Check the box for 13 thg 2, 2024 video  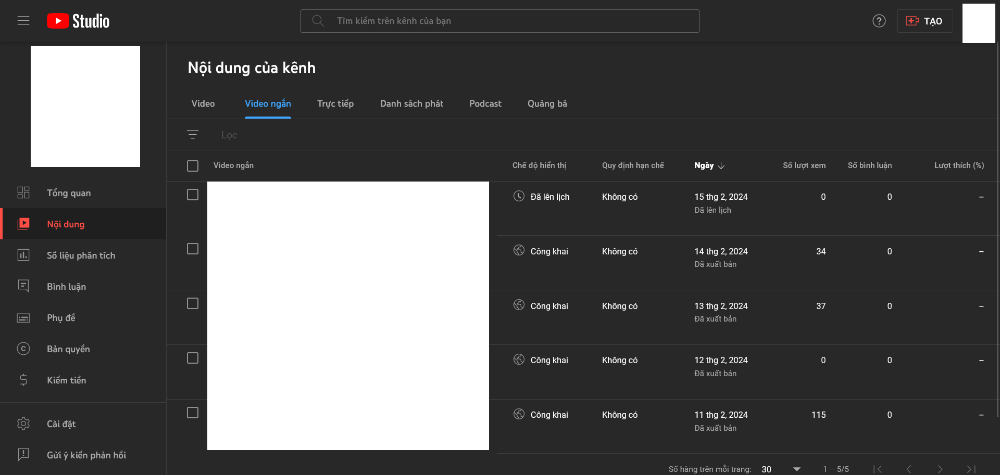coord(193,303)
